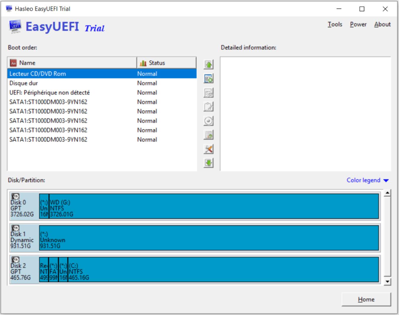Click the create new boot entry icon

[x=209, y=79]
